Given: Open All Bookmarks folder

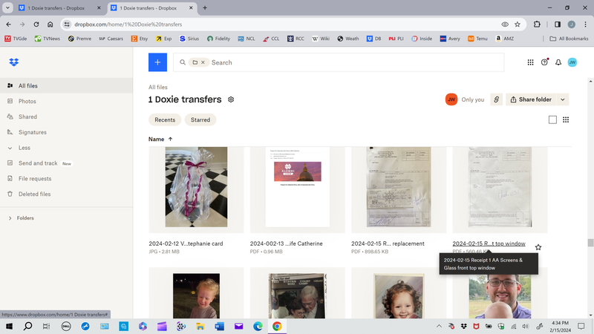Looking at the screenshot, I should pyautogui.click(x=569, y=39).
